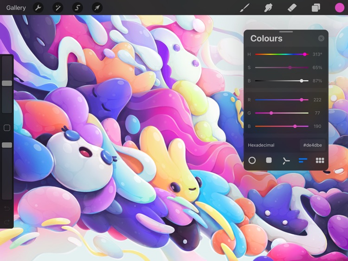Select the Smudge tool

pos(268,7)
